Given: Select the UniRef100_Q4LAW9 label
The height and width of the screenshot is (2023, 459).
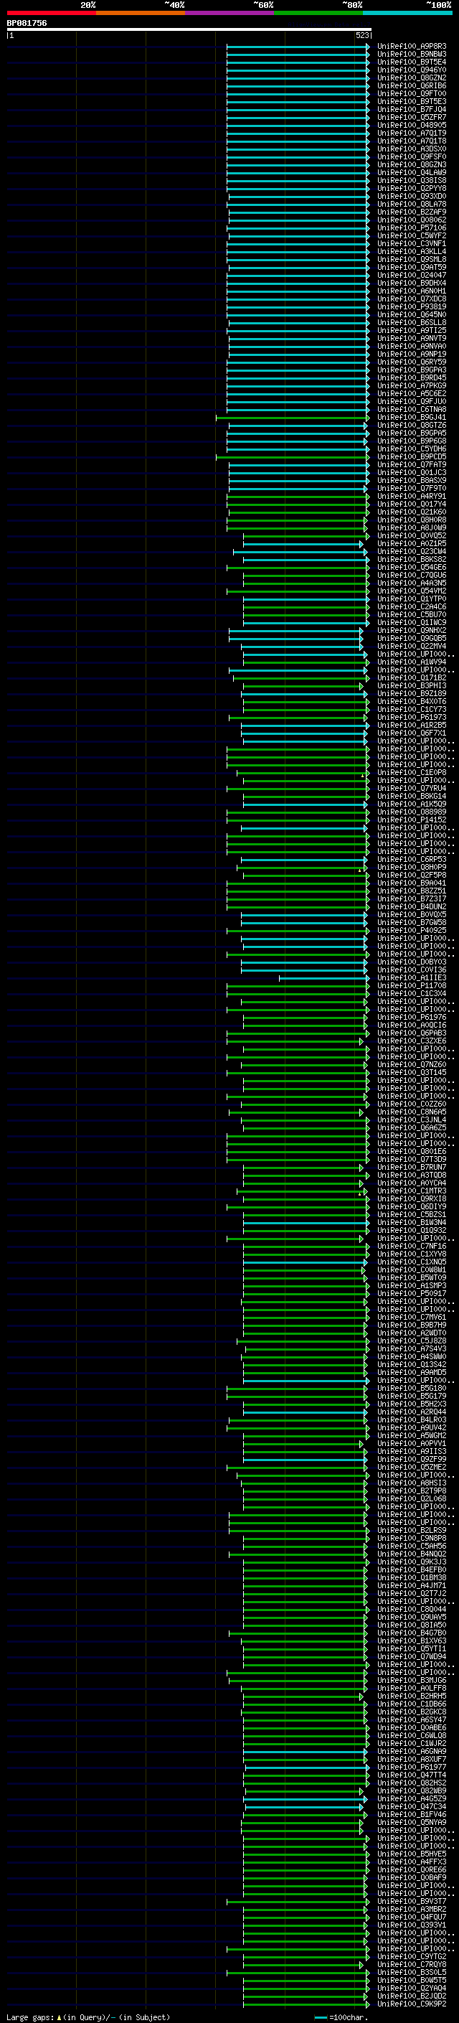Looking at the screenshot, I should (412, 172).
